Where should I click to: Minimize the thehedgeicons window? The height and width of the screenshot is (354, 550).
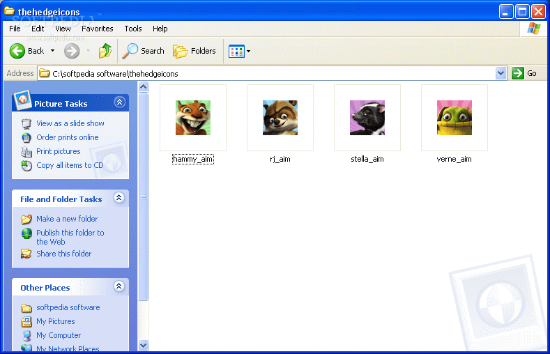(x=506, y=12)
